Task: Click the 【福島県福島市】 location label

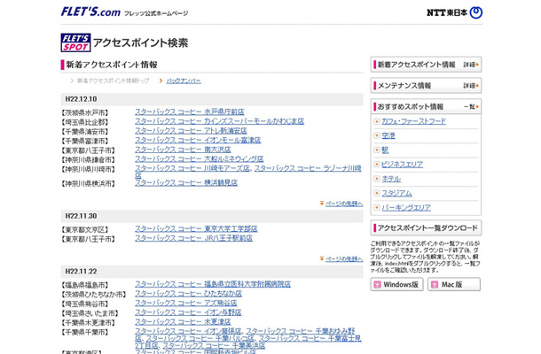Action: pos(84,285)
